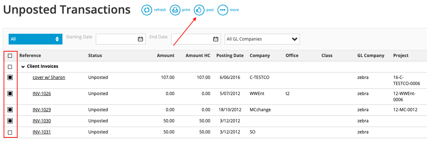Uncheck the INV-1029 row checkbox
Screen dimensions: 427x141
[x=10, y=110]
